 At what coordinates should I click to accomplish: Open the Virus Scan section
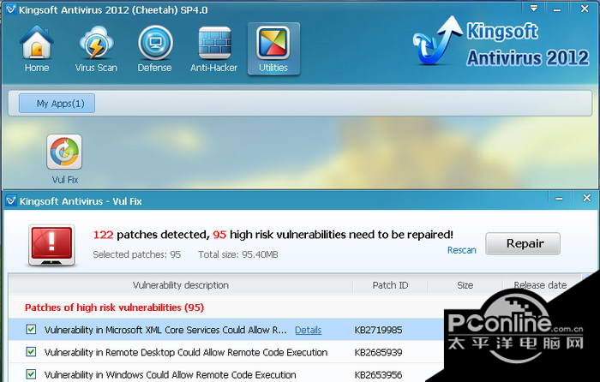[x=96, y=49]
